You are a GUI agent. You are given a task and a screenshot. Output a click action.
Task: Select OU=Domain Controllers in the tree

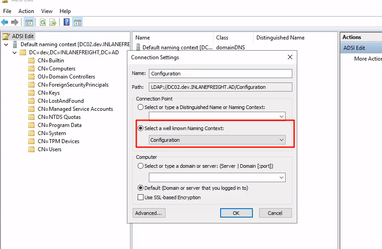pos(66,77)
